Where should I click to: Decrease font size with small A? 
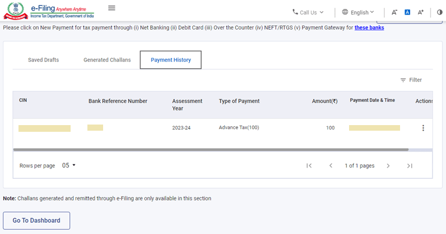point(394,12)
